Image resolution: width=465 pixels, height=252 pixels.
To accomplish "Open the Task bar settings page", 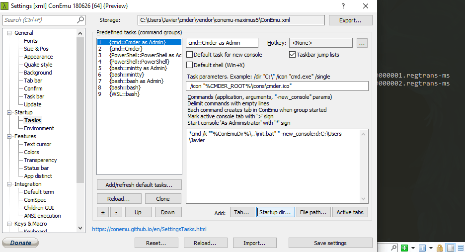I will point(34,96).
